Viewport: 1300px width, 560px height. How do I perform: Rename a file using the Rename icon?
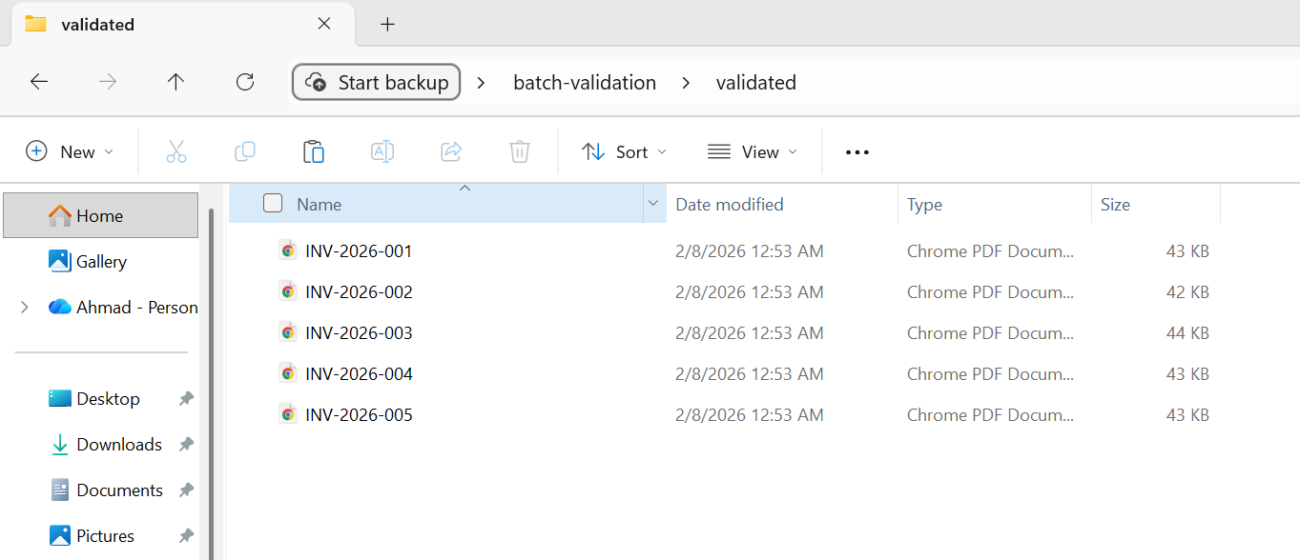382,151
